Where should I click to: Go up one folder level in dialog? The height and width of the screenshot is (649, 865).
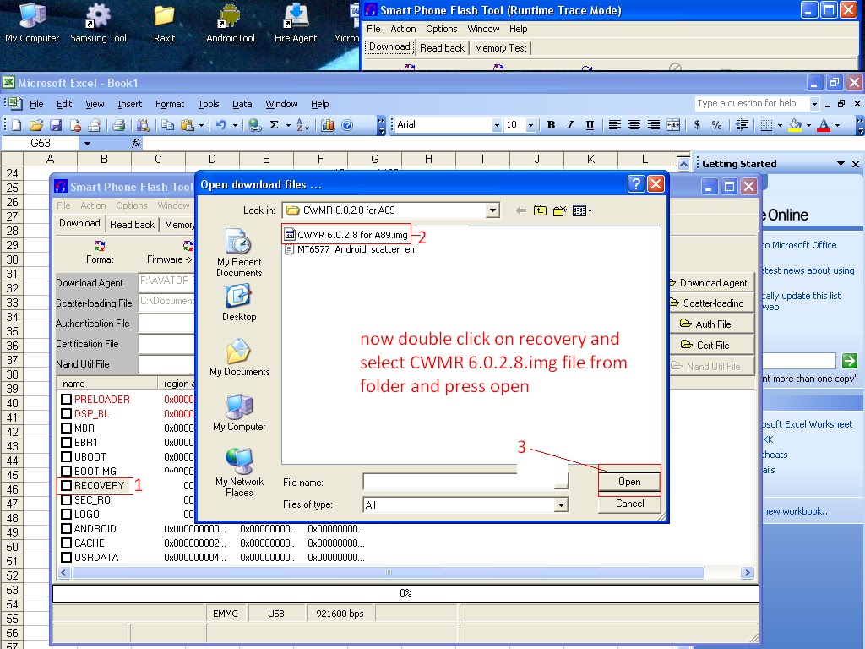pos(540,210)
